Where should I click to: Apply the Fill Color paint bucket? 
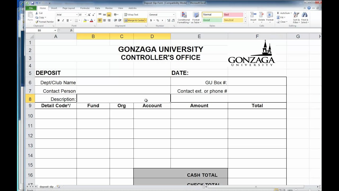click(x=85, y=20)
